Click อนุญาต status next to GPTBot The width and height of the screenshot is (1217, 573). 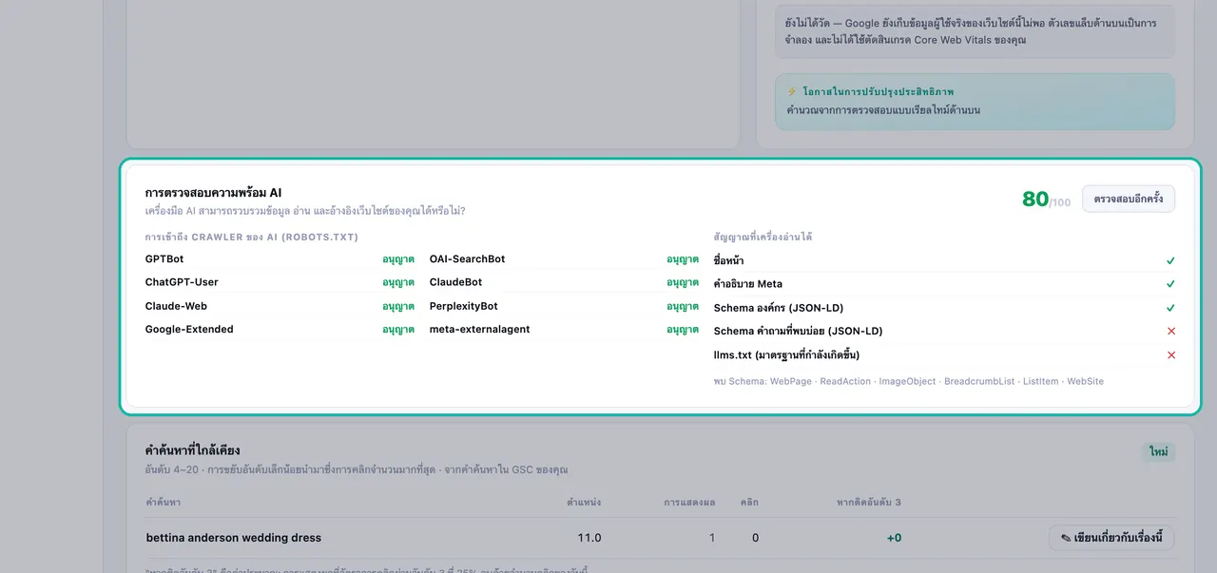coord(398,258)
